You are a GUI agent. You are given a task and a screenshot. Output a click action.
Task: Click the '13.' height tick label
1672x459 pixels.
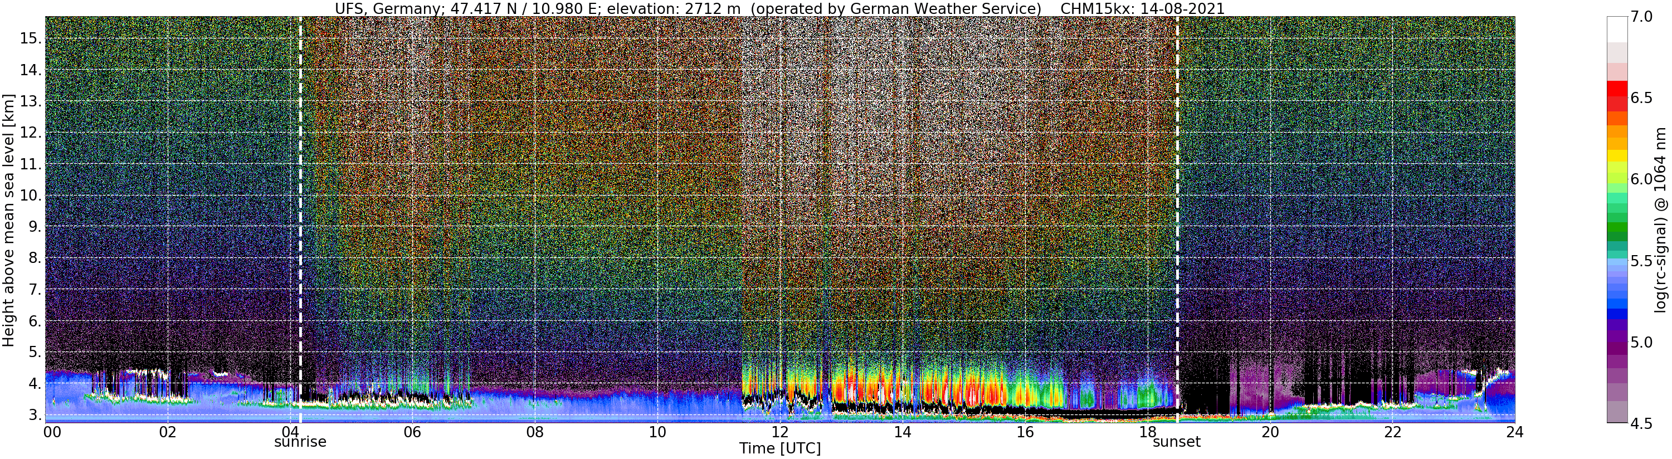30,101
